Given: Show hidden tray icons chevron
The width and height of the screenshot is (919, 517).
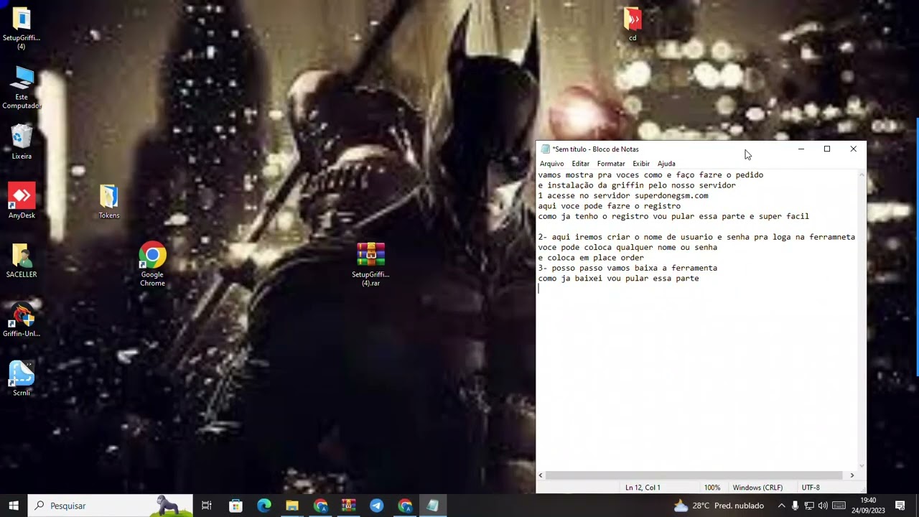Looking at the screenshot, I should pos(782,506).
